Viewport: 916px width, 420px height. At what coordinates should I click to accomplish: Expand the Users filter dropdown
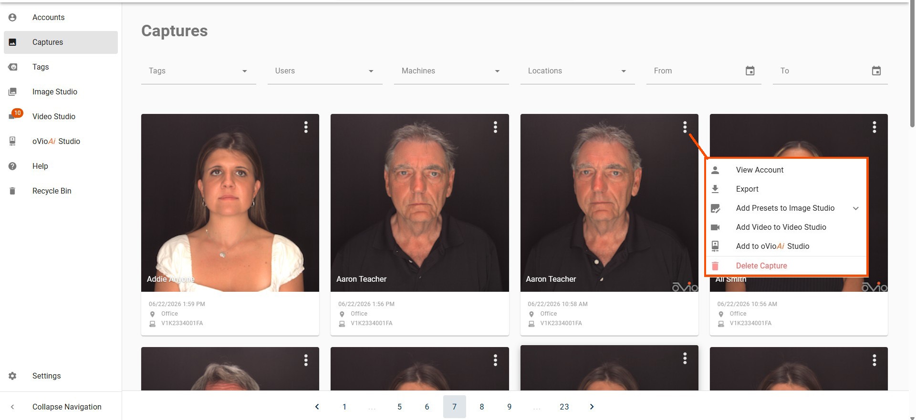point(325,71)
